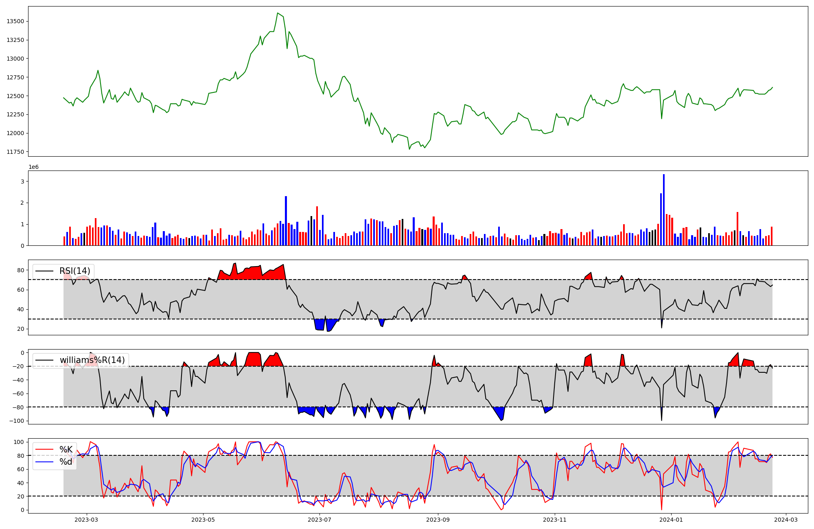Screen dimensions: 814x529
Task: Click the 11750 price axis label
Action: coord(15,152)
